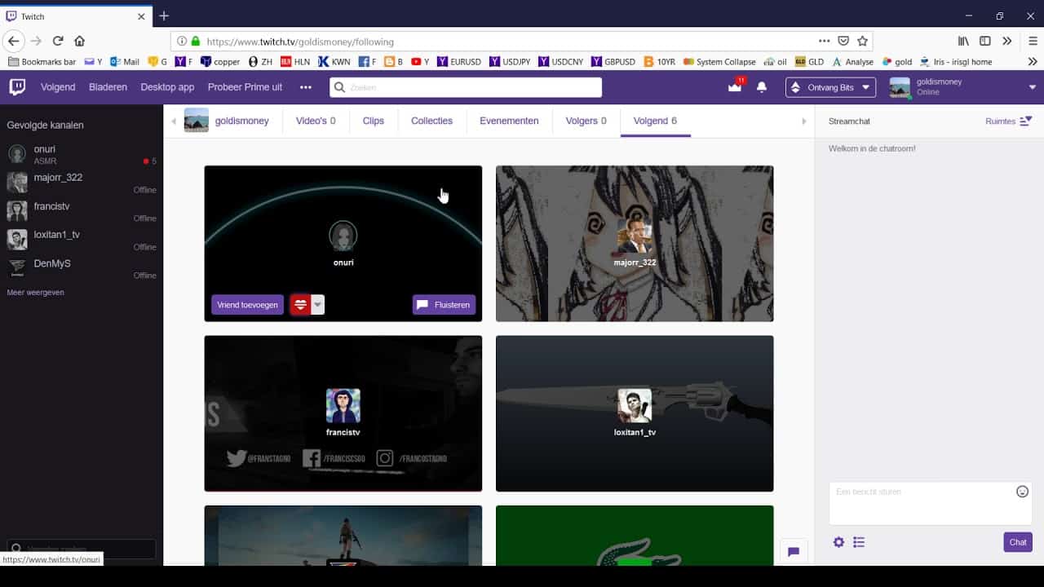Screen dimensions: 1044x587
Task: Open a new browser tab
Action: [x=164, y=15]
